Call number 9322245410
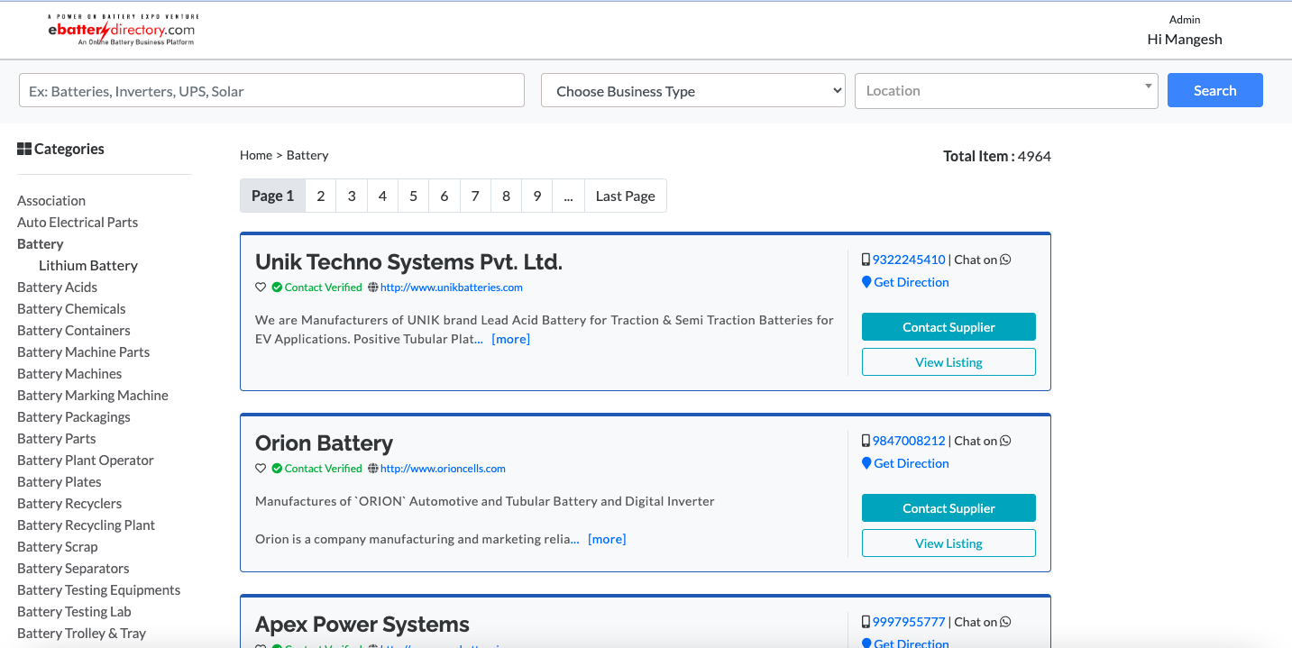 [909, 260]
